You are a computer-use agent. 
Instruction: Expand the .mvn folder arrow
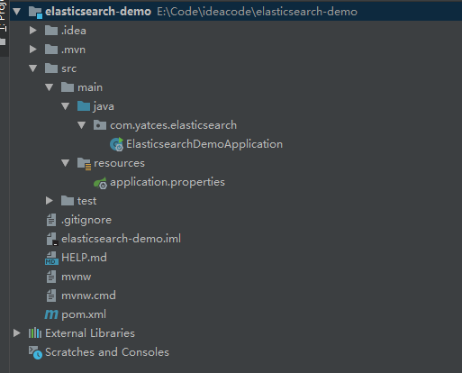click(33, 50)
